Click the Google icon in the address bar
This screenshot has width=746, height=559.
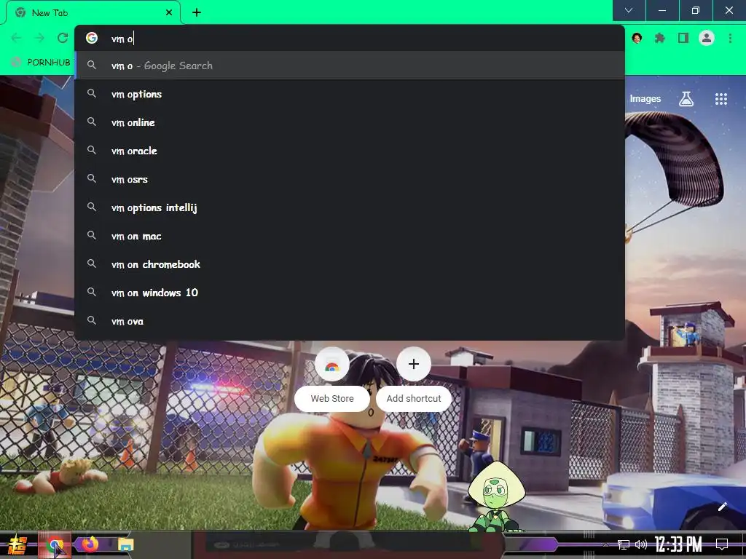[92, 38]
